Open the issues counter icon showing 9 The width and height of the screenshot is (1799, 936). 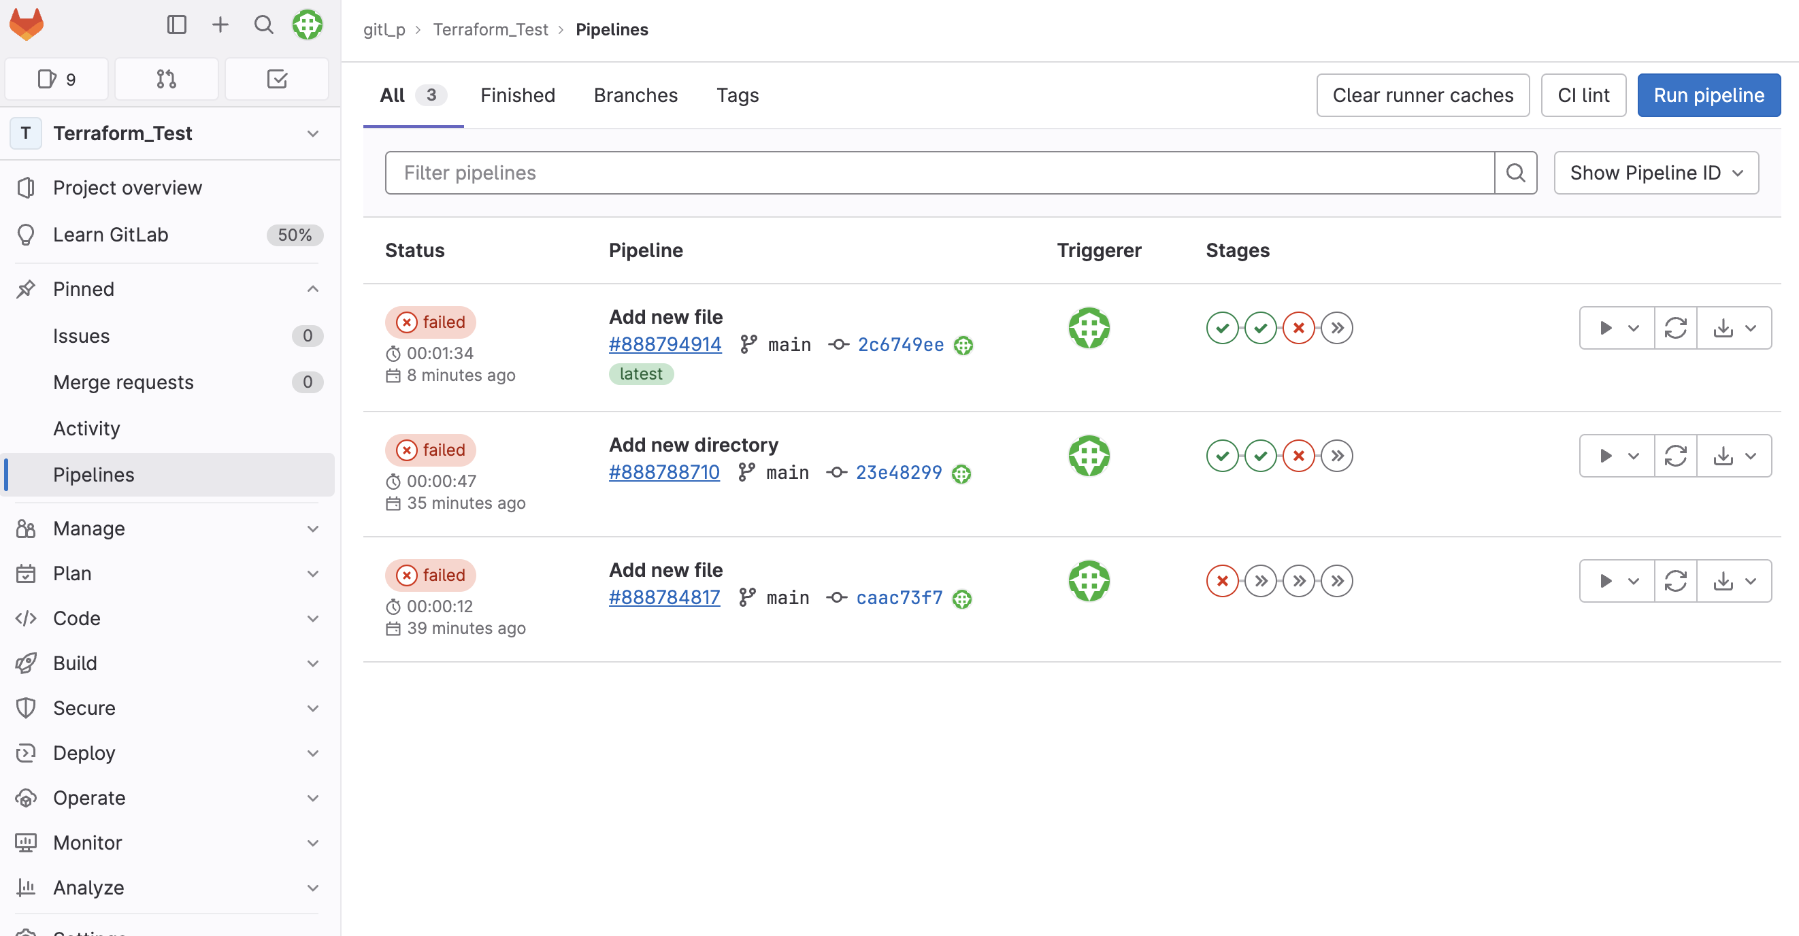pyautogui.click(x=56, y=78)
